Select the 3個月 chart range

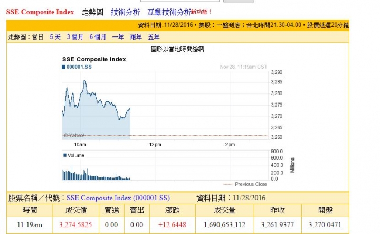pos(74,37)
